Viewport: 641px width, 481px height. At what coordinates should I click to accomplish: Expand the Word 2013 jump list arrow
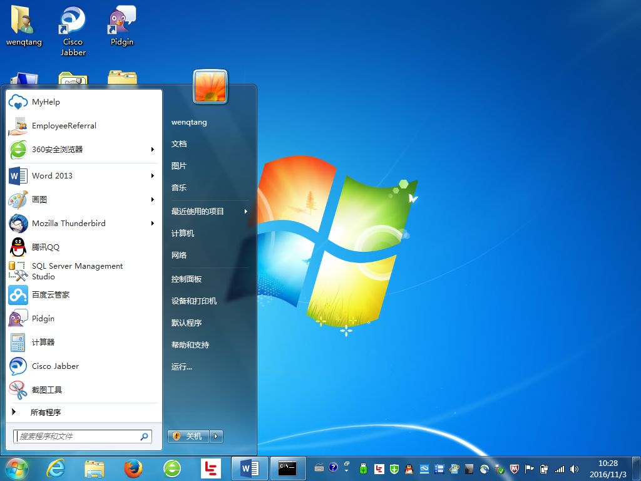[153, 175]
